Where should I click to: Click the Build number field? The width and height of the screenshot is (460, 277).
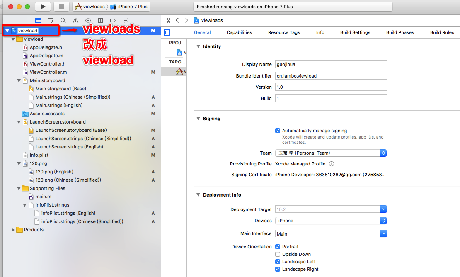pos(331,98)
